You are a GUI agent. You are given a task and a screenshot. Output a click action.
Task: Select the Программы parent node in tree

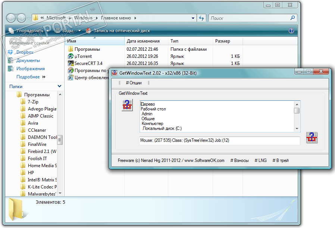pyautogui.click(x=37, y=95)
